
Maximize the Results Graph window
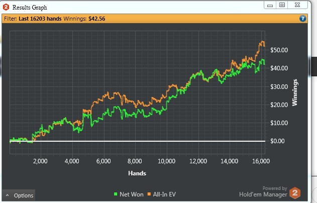pyautogui.click(x=282, y=5)
